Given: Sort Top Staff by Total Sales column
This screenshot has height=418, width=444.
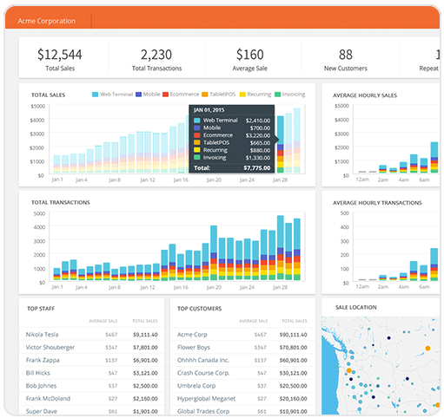Looking at the screenshot, I should [x=145, y=321].
